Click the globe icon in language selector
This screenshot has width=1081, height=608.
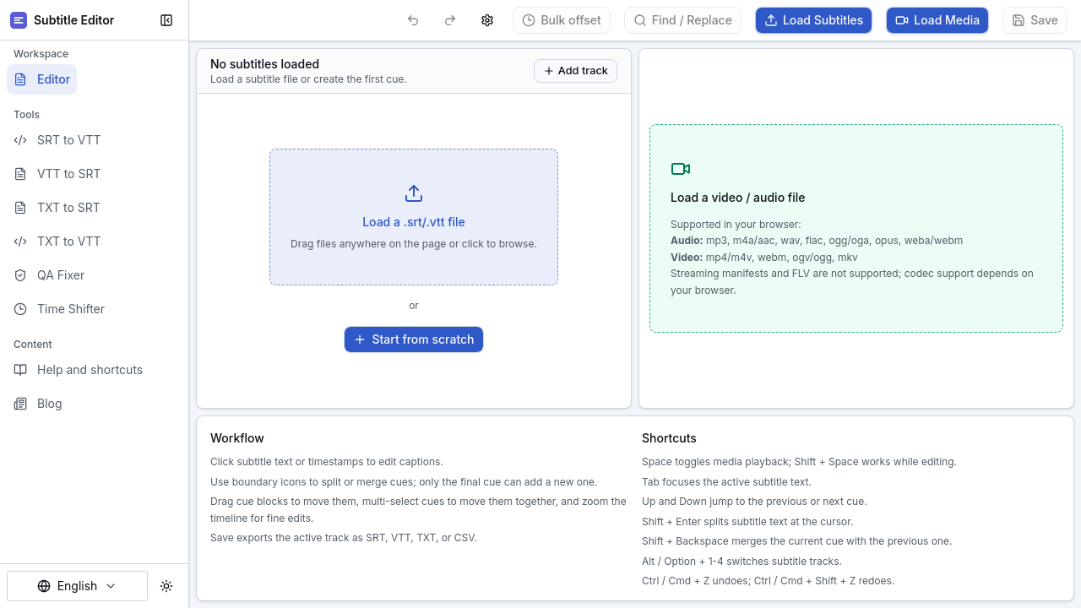click(x=44, y=586)
